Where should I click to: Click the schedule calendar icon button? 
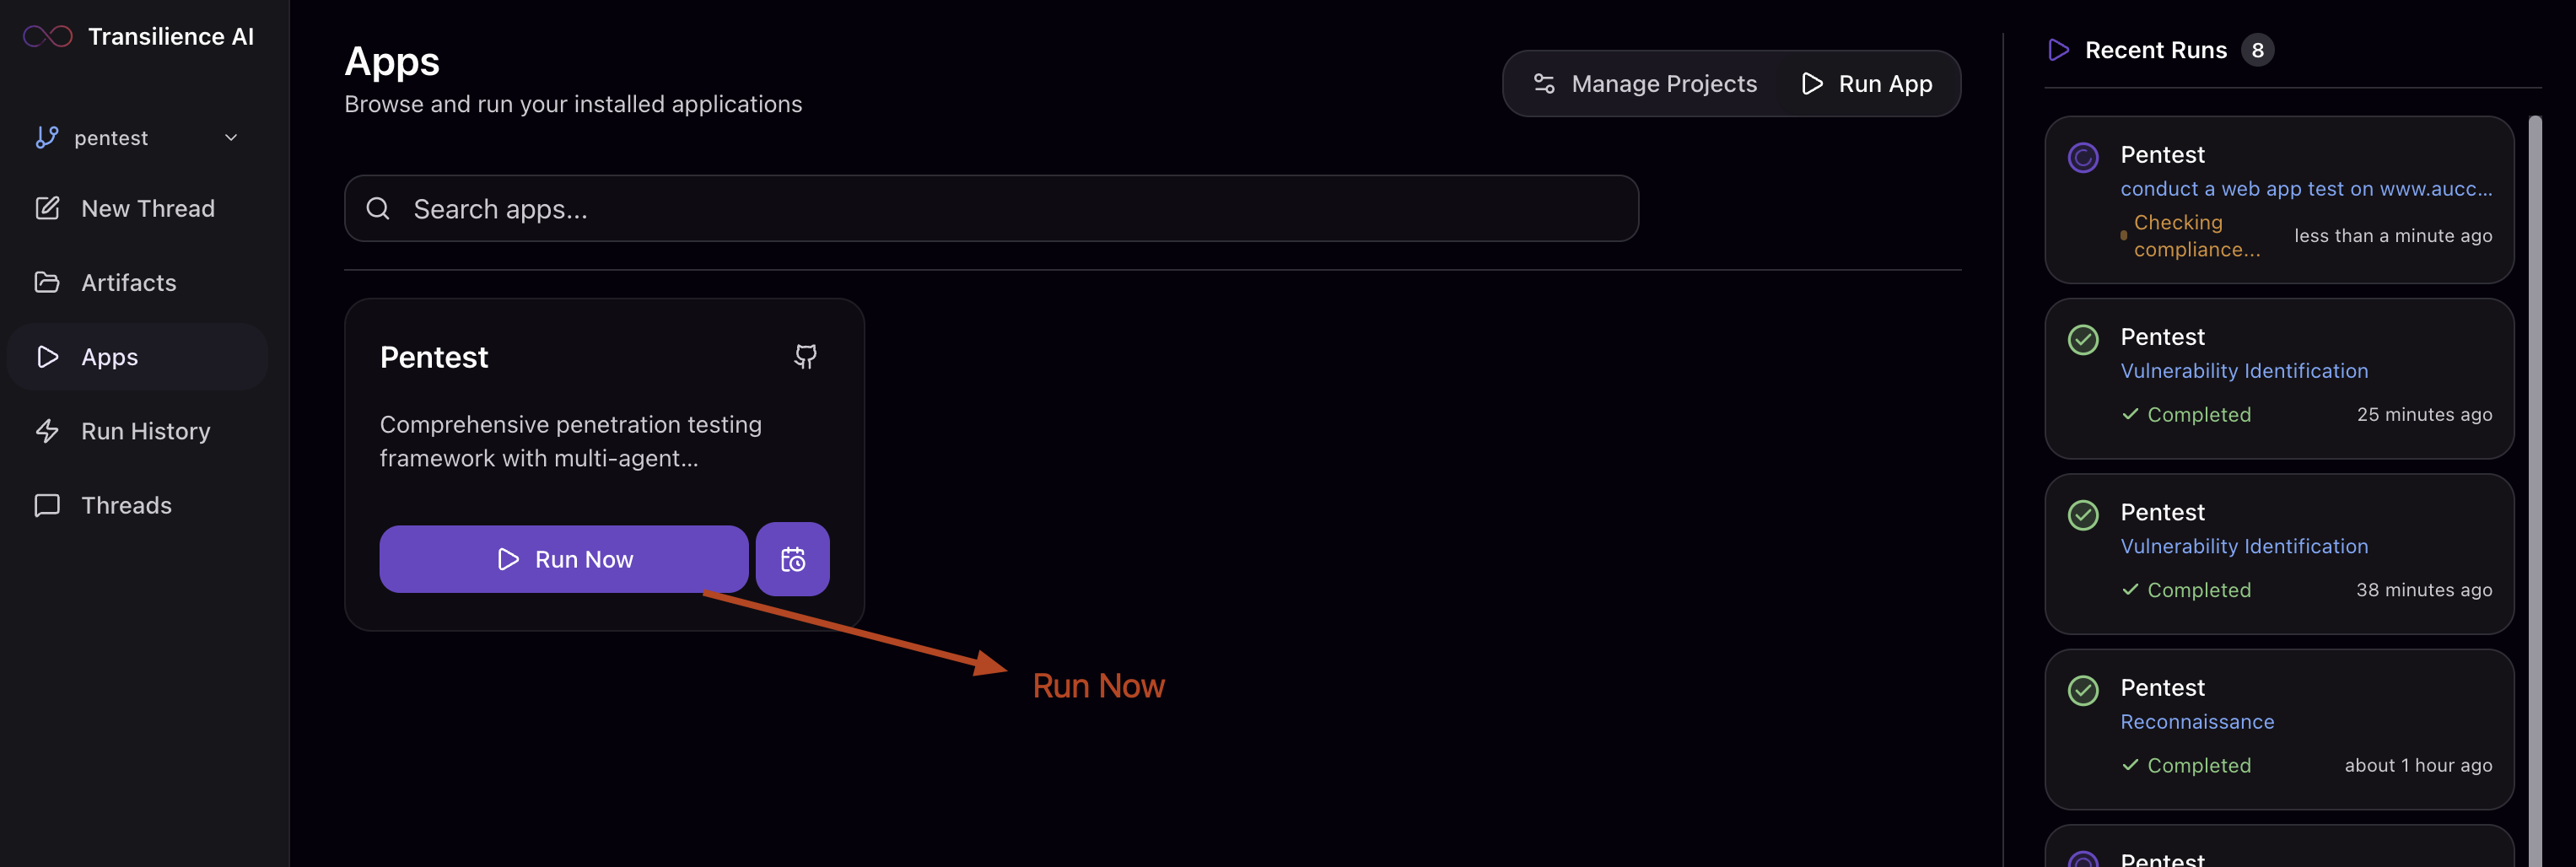pyautogui.click(x=792, y=559)
